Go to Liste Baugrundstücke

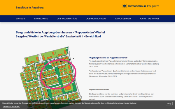pos(67,19)
